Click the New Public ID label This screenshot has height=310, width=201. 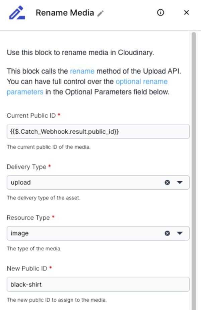(x=27, y=268)
